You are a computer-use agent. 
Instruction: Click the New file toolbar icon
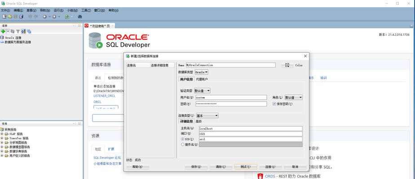pyautogui.click(x=4, y=17)
